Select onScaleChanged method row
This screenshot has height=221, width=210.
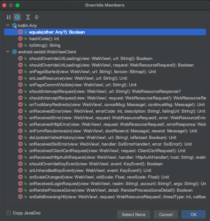point(105,177)
